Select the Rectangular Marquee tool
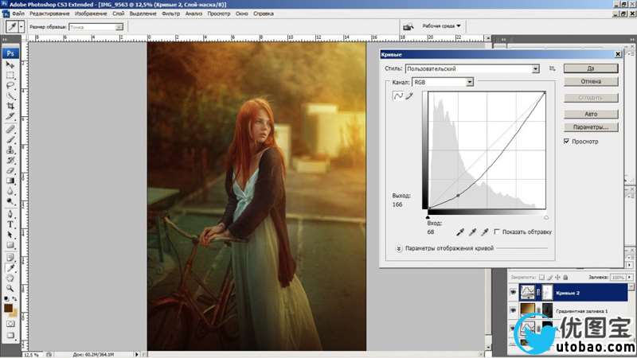Image resolution: width=637 pixels, height=358 pixels. (x=10, y=75)
